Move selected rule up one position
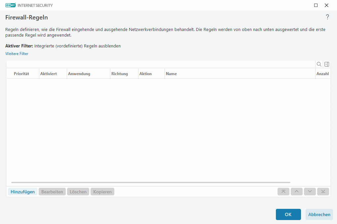 tap(296, 191)
